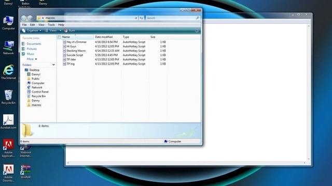
Task: Click the 4/14/2013 12:33 AM date cell
Action: [x=107, y=51]
